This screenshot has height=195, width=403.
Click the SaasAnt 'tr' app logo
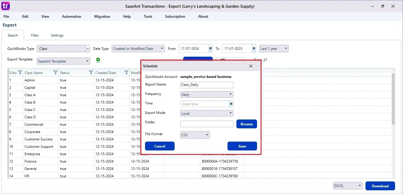click(x=6, y=6)
